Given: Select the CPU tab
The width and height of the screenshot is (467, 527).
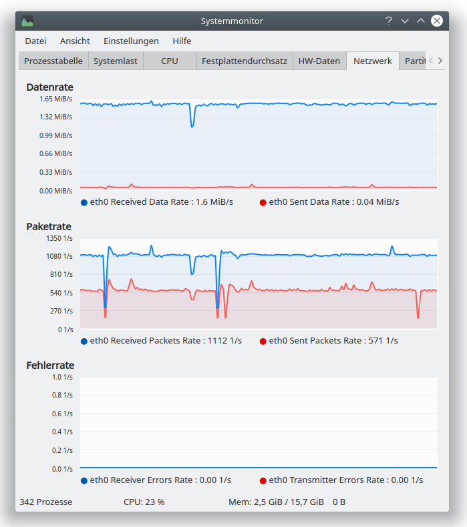Looking at the screenshot, I should coord(170,61).
